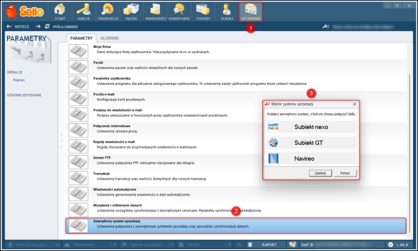
Task: Close the System sprzedaży status tab
Action: (x=172, y=245)
